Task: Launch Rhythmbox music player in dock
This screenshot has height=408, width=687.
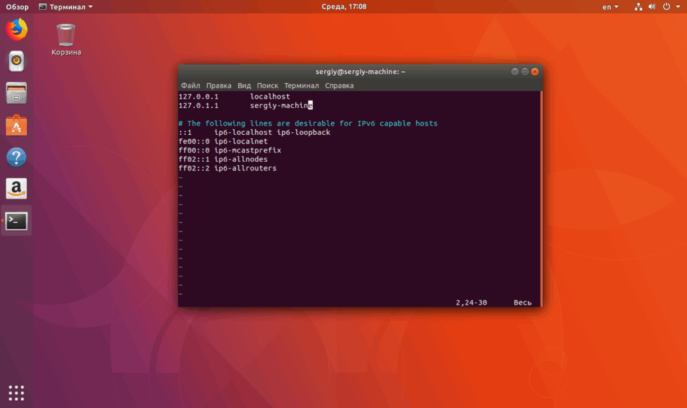Action: [16, 61]
